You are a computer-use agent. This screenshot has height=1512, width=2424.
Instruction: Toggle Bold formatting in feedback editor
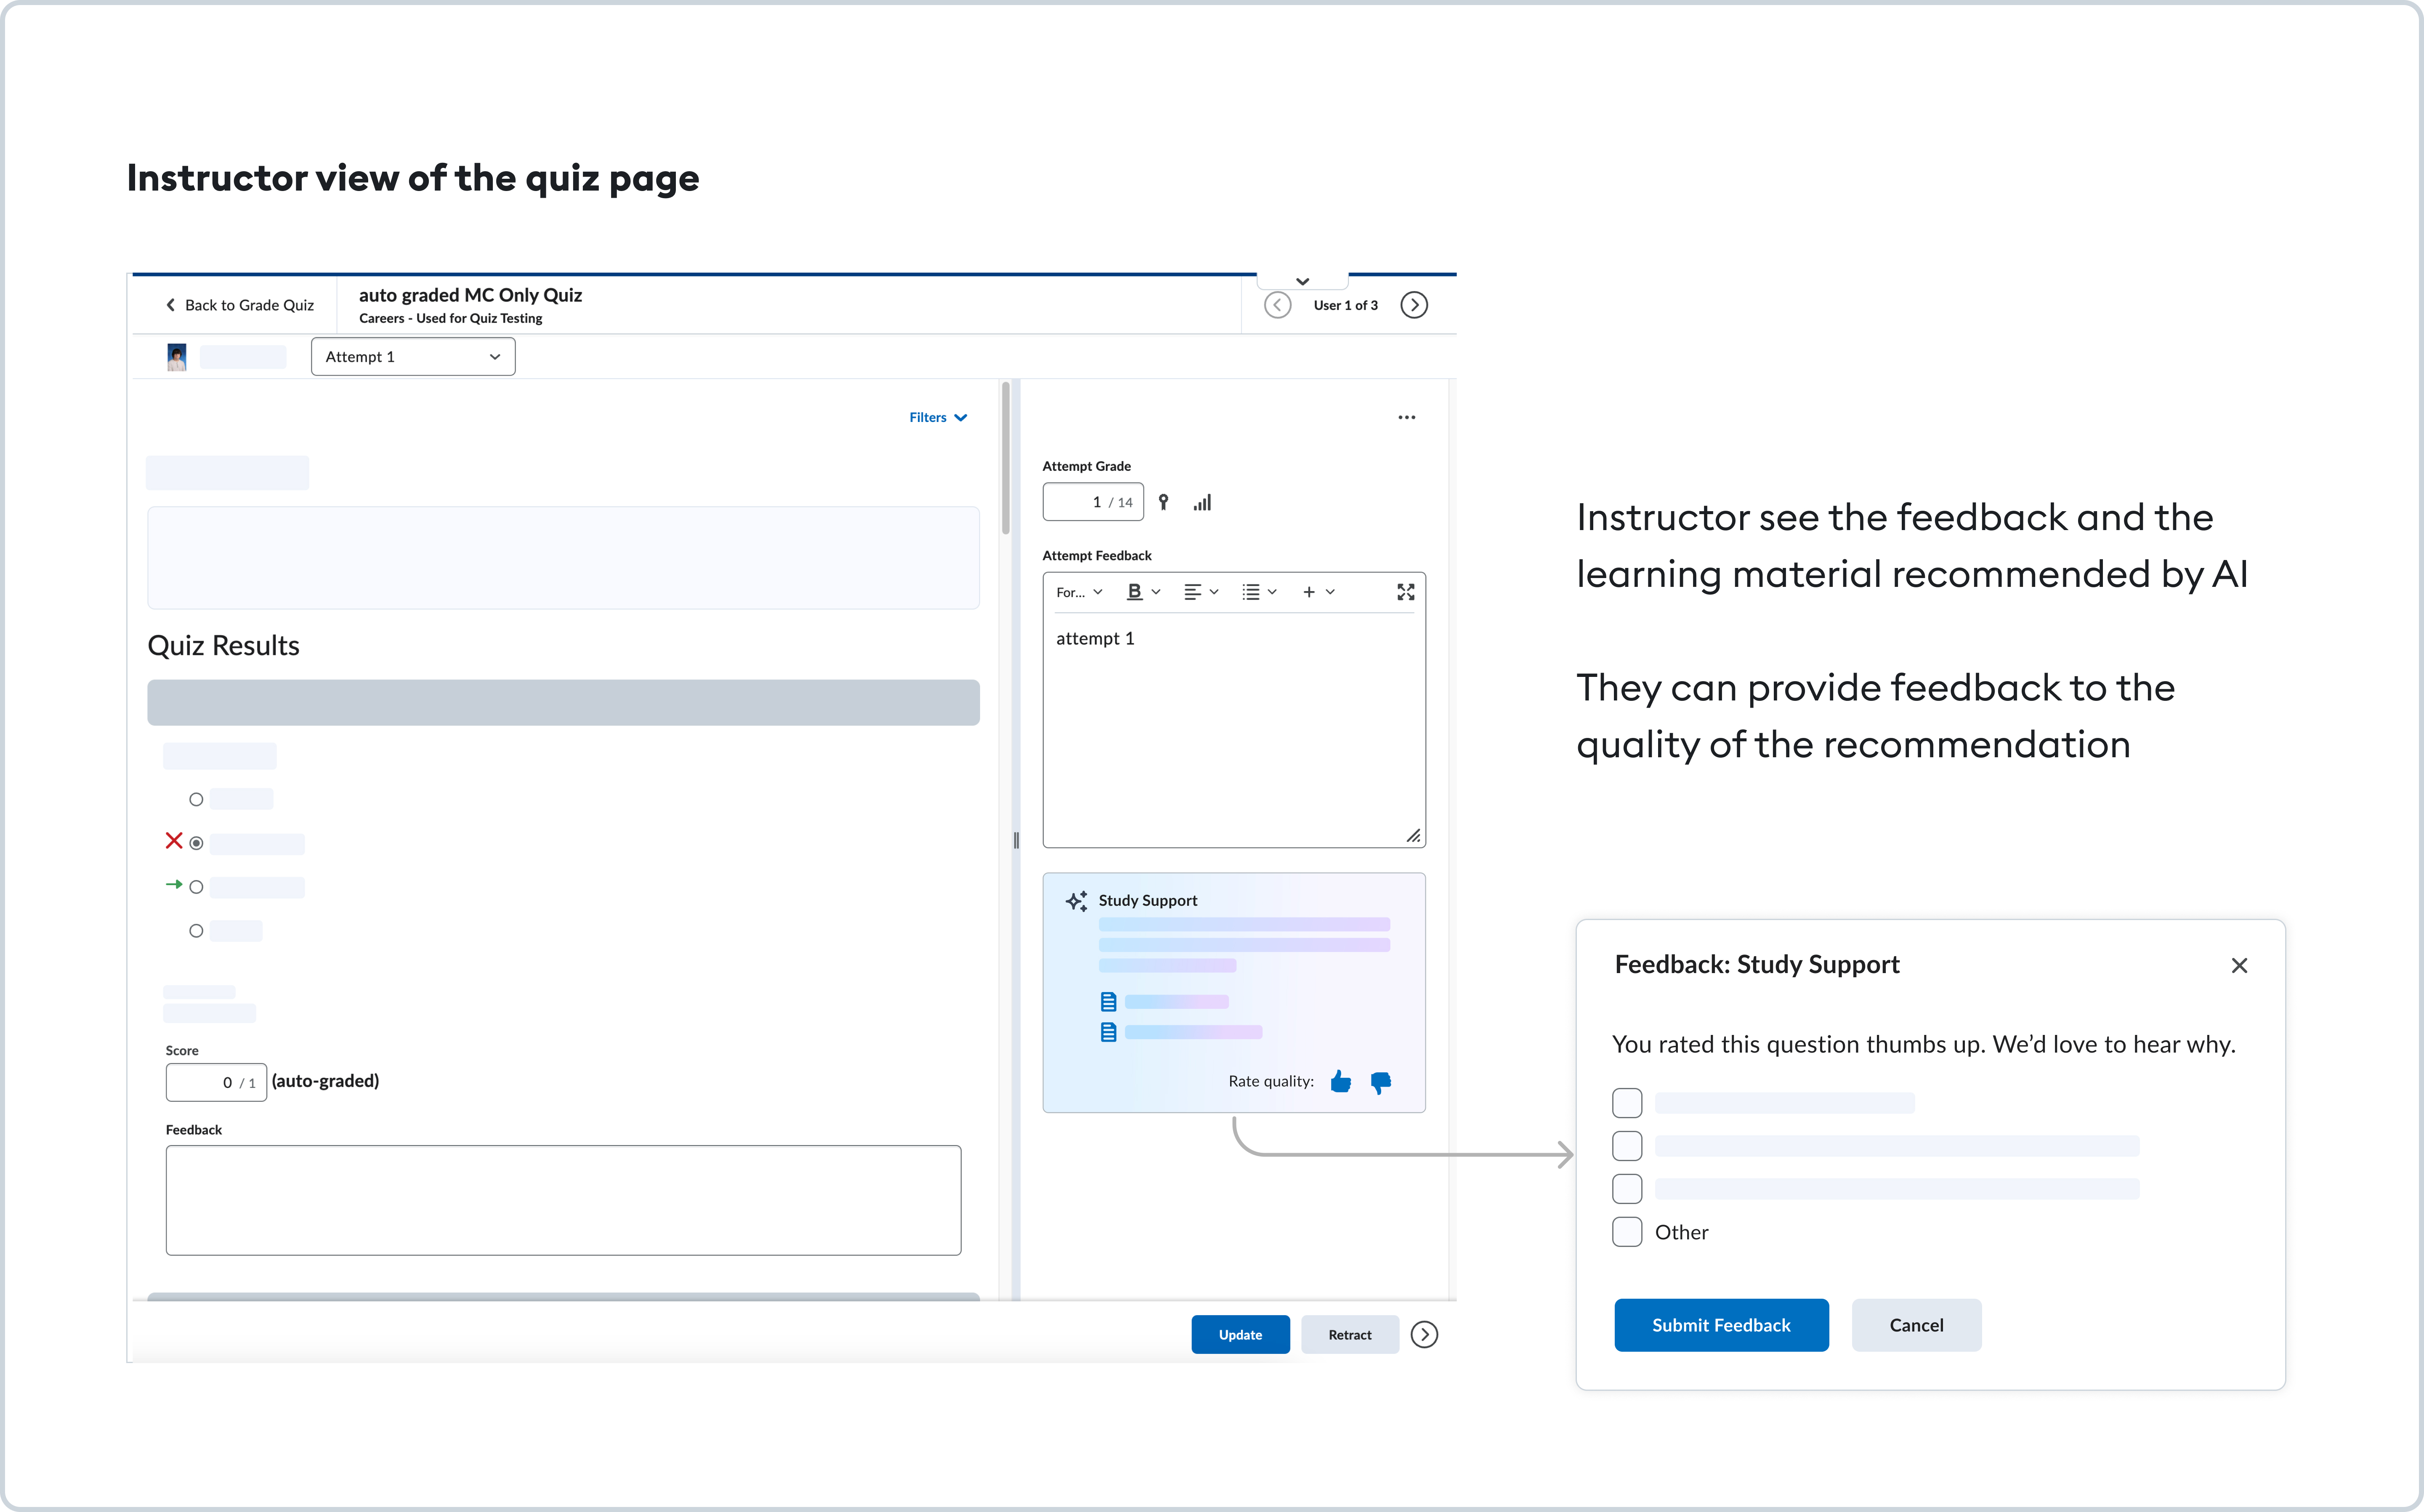tap(1134, 592)
